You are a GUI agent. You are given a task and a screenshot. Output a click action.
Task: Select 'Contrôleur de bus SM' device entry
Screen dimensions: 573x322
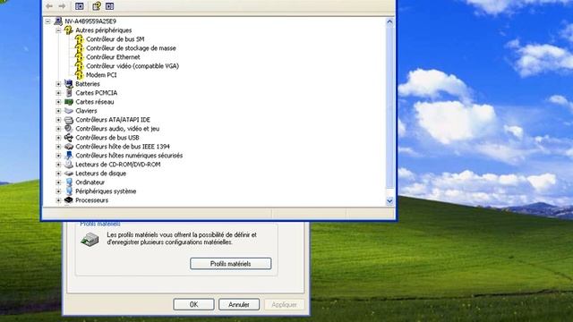(115, 39)
